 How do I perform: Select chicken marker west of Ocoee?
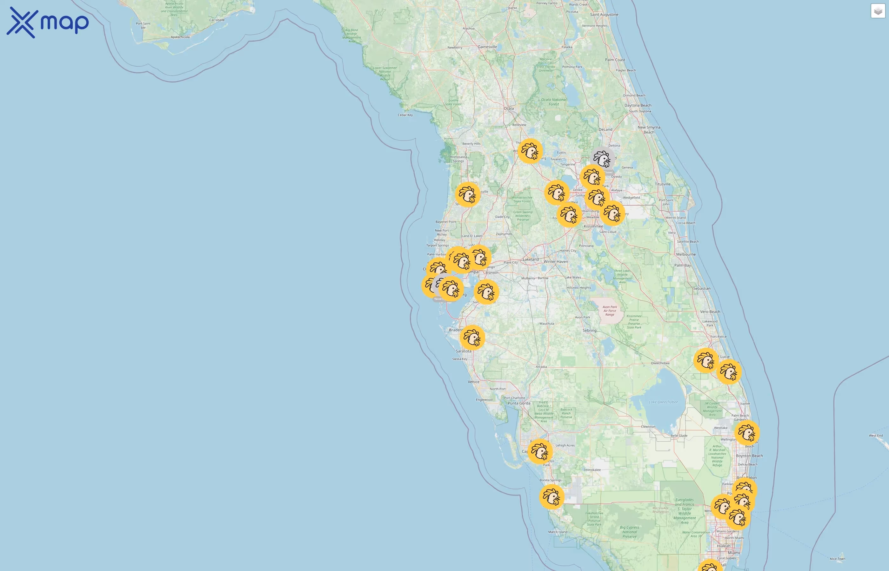coord(557,193)
